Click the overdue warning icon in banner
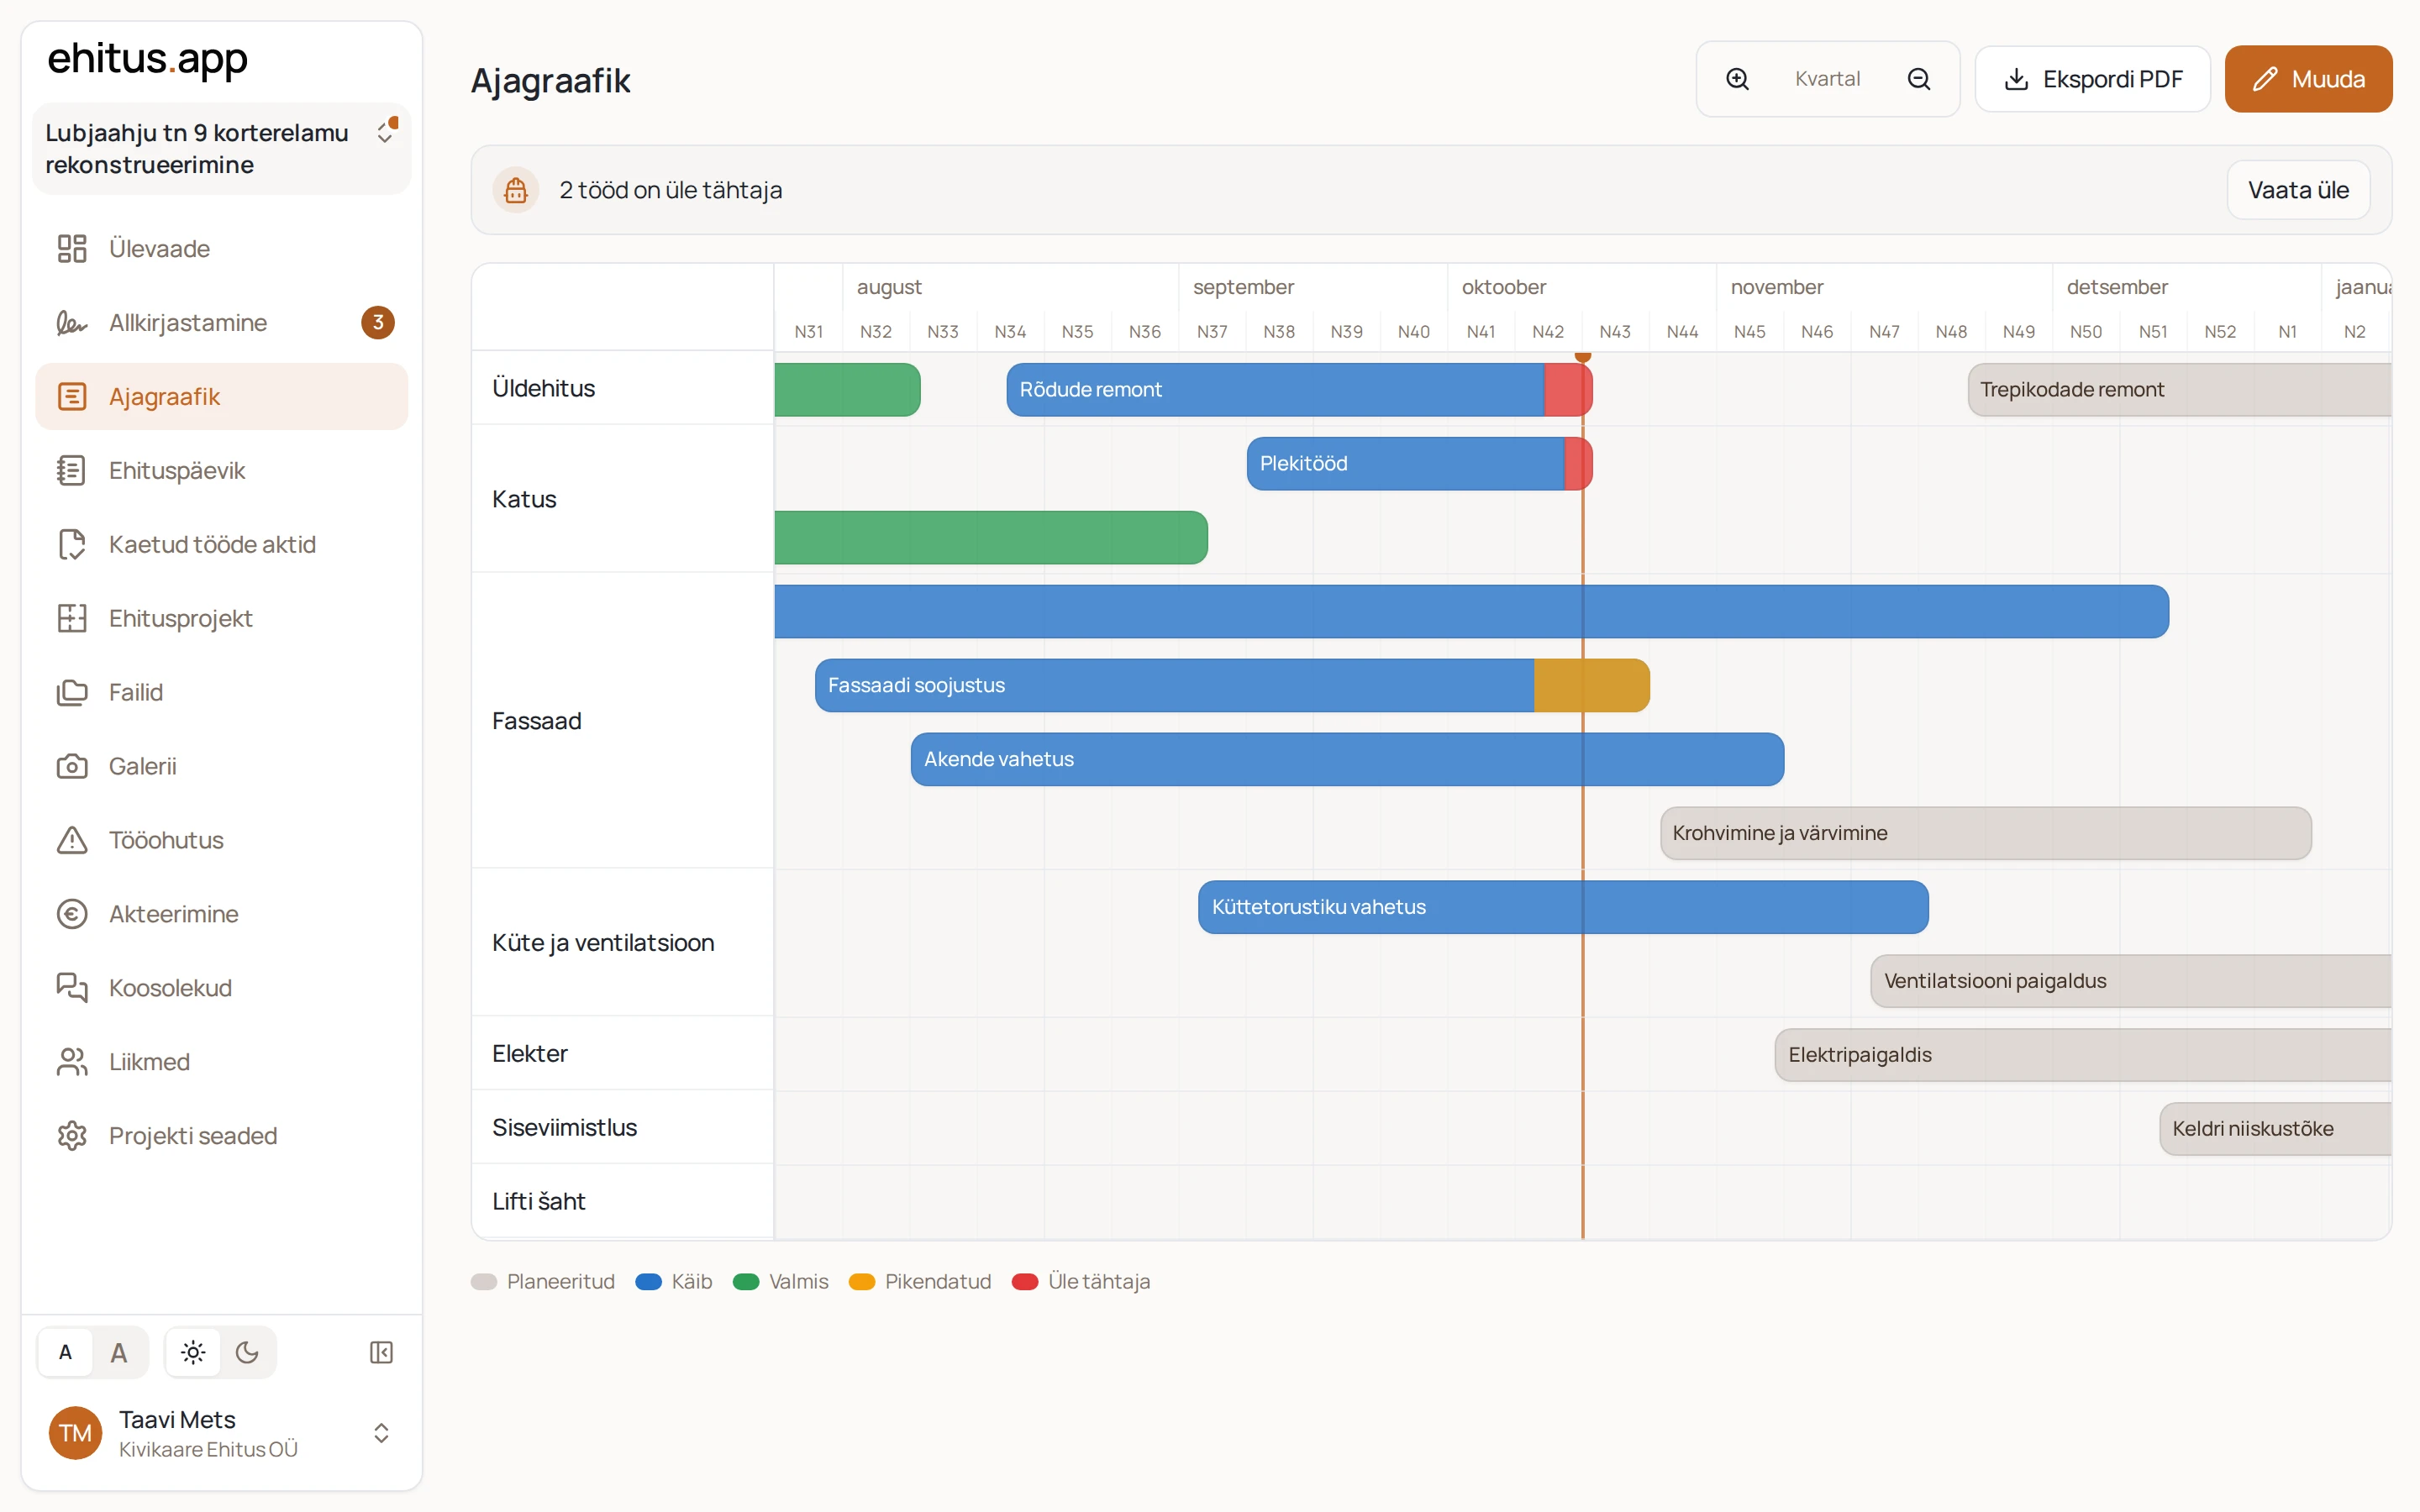The image size is (2420, 1512). click(x=516, y=190)
